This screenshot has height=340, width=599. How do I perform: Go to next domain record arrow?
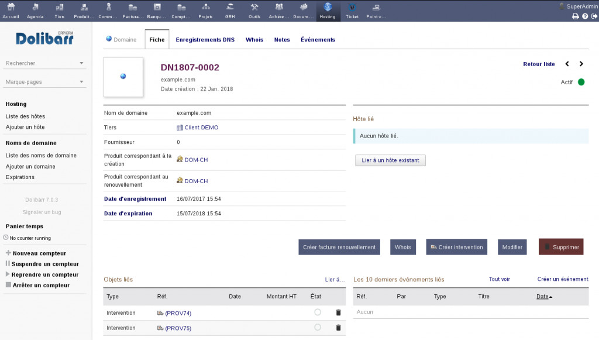[581, 64]
